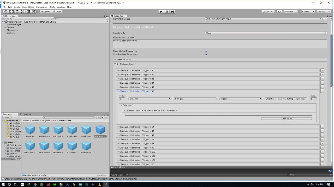Image resolution: width=334 pixels, height=187 pixels.
Task: Open Speaking To Player dropdown
Action: tap(266, 33)
